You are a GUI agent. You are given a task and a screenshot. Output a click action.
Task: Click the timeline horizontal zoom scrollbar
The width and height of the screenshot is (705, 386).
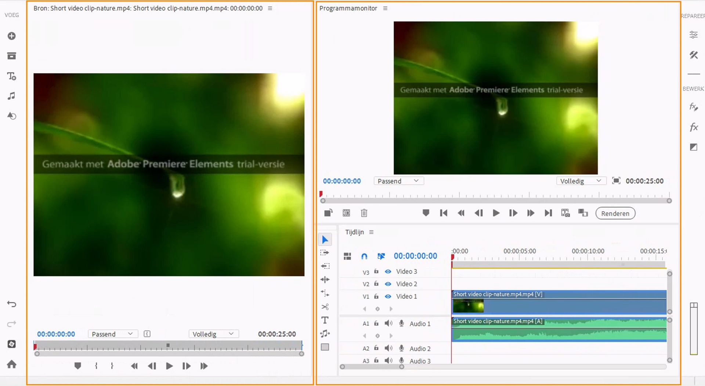click(372, 367)
